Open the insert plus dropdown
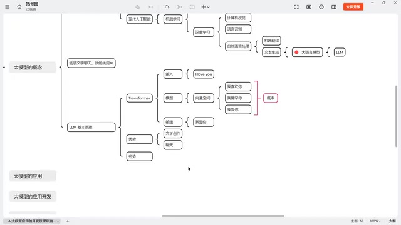The width and height of the screenshot is (401, 225). tap(206, 7)
